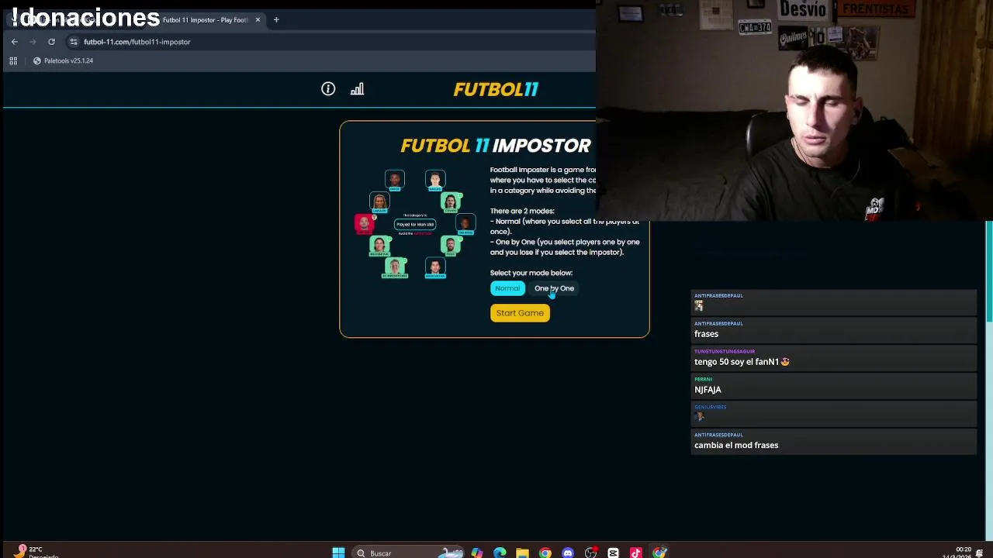Select the One by One game mode
This screenshot has width=993, height=558.
554,288
